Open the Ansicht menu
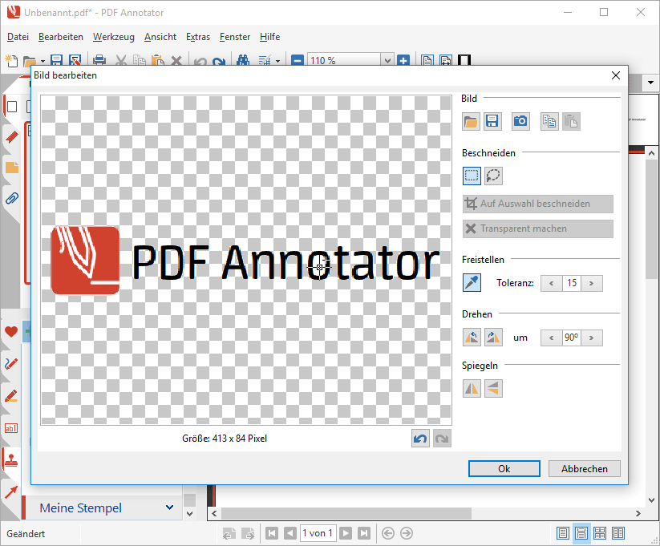Viewport: 660px width, 546px height. 160,37
